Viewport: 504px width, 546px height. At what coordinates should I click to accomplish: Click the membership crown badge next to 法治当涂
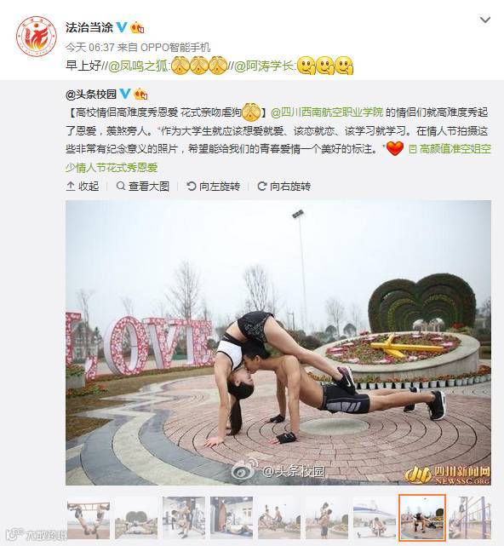[137, 27]
